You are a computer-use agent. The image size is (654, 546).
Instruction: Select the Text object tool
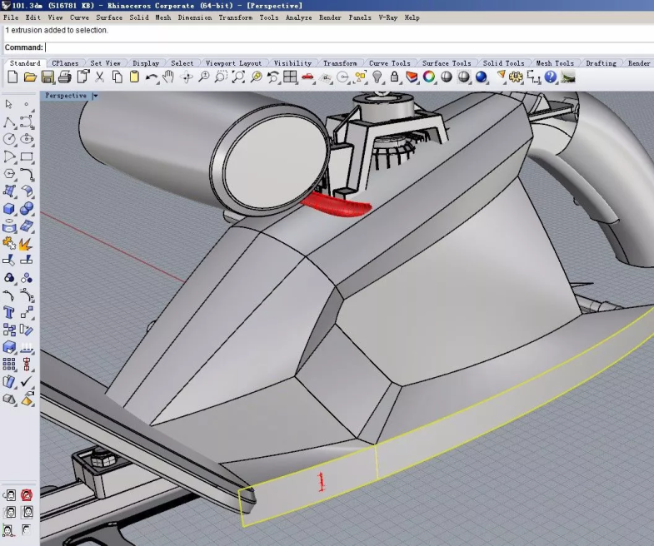click(9, 312)
